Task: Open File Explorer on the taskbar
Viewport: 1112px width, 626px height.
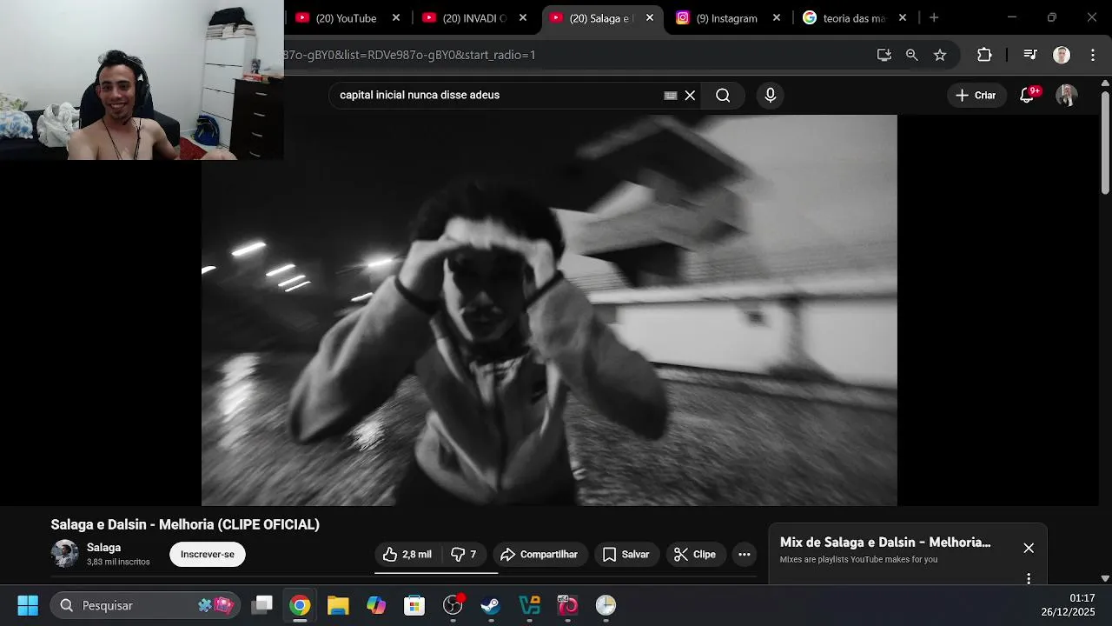Action: (338, 605)
